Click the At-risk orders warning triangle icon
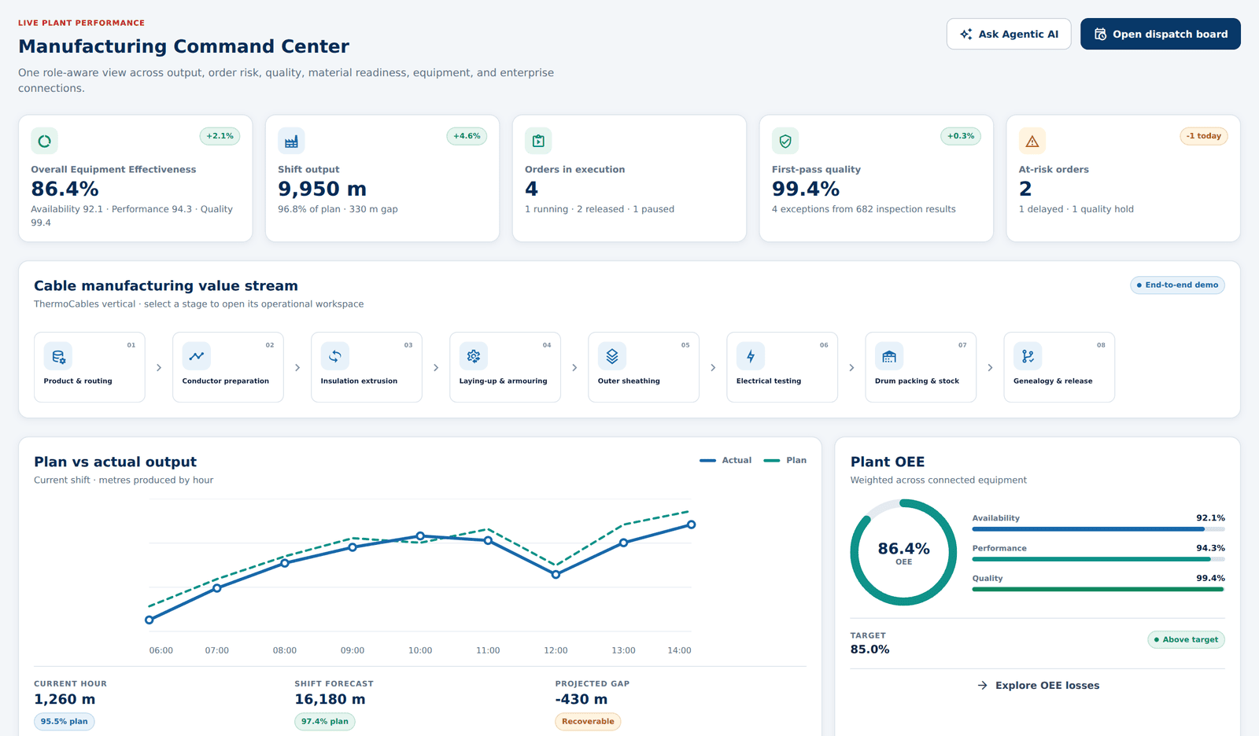Screen dimensions: 1259x736 click(1032, 141)
